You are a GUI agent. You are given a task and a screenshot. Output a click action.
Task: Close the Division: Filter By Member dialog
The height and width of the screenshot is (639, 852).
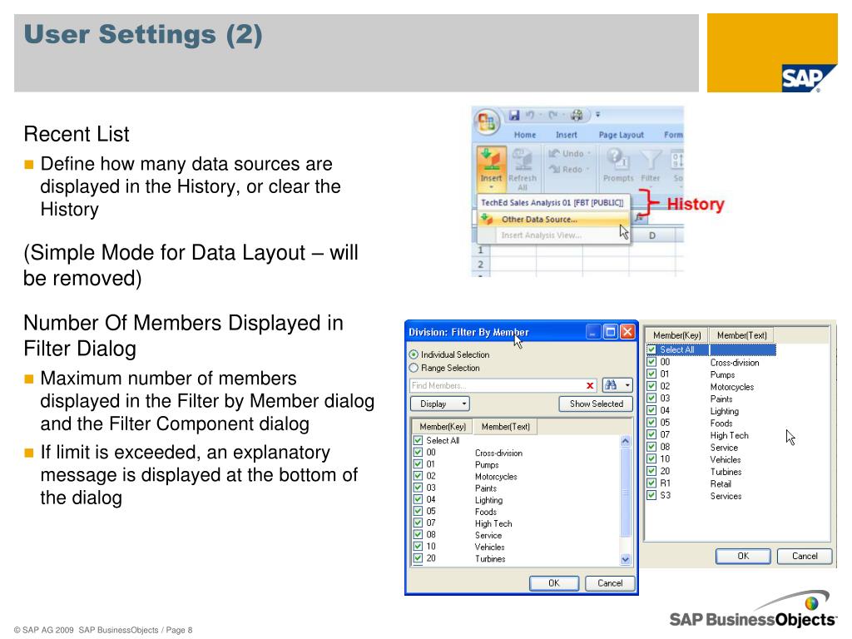click(627, 331)
